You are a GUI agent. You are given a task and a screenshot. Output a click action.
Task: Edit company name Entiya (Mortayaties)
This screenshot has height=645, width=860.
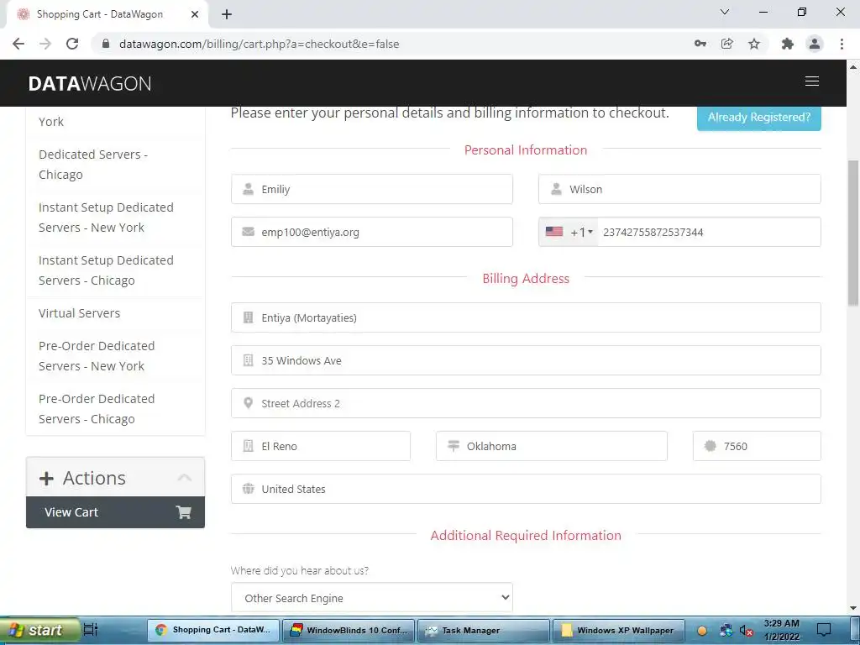pos(526,317)
